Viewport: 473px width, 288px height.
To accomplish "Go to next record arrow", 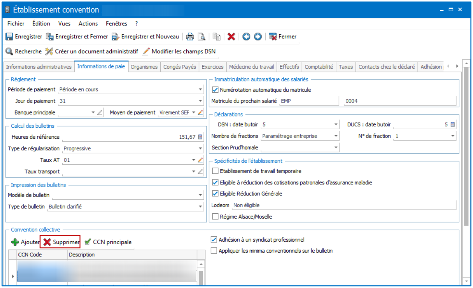I will pos(258,37).
